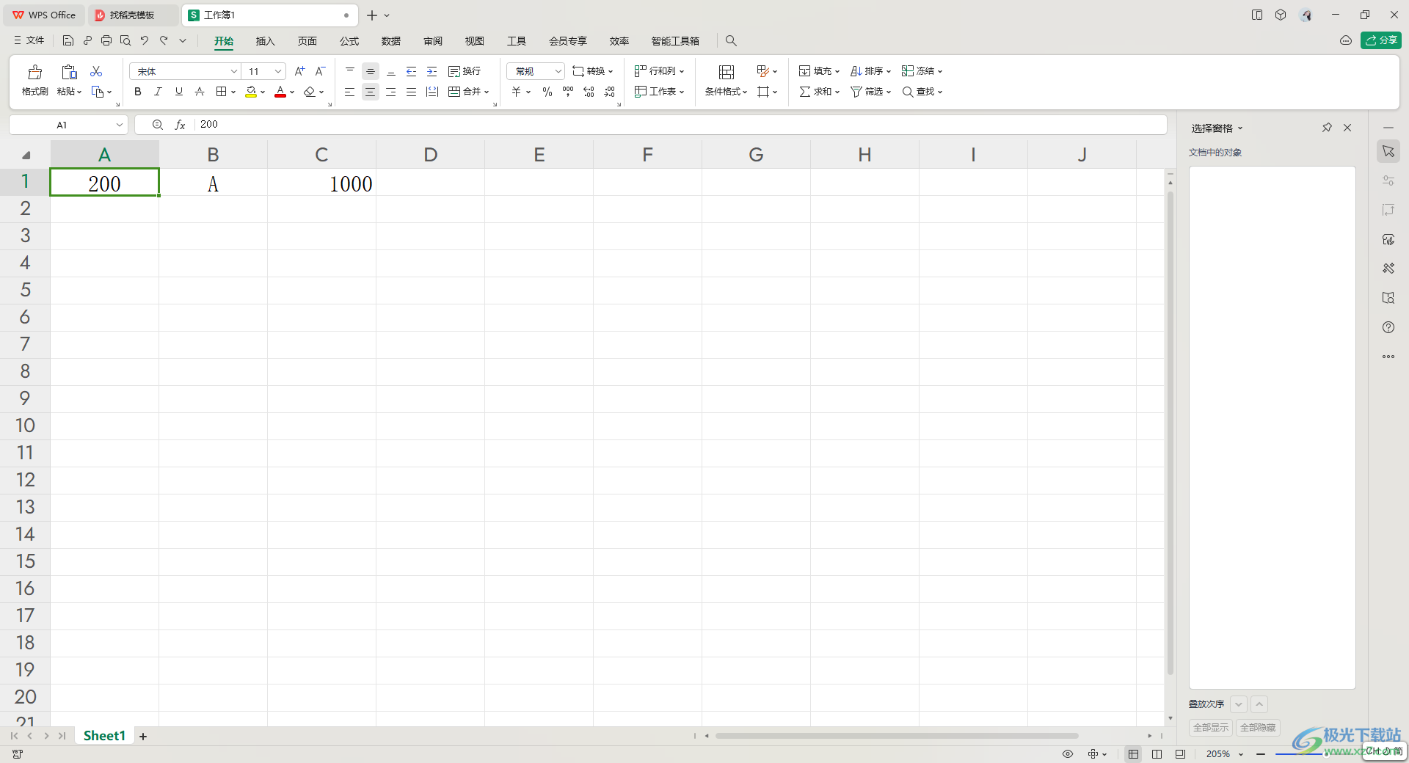Click the increase indent icon
Image resolution: width=1409 pixels, height=763 pixels.
point(432,71)
